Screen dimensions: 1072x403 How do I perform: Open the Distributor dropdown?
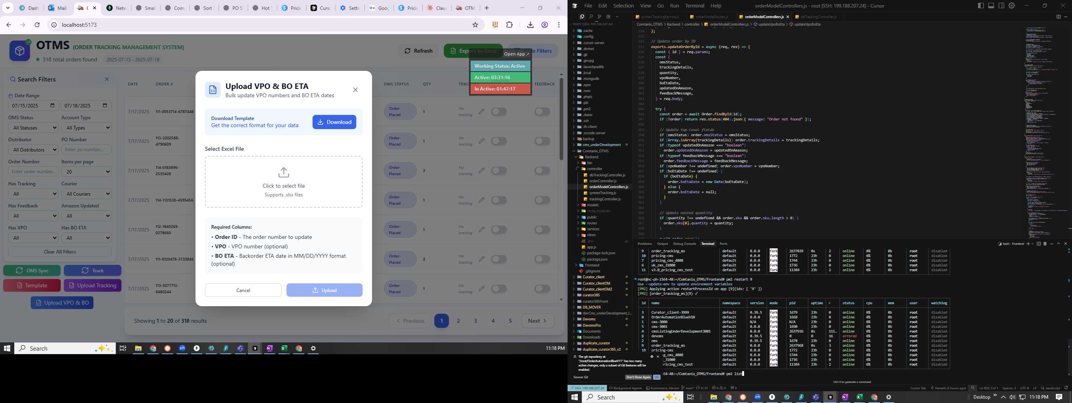33,150
